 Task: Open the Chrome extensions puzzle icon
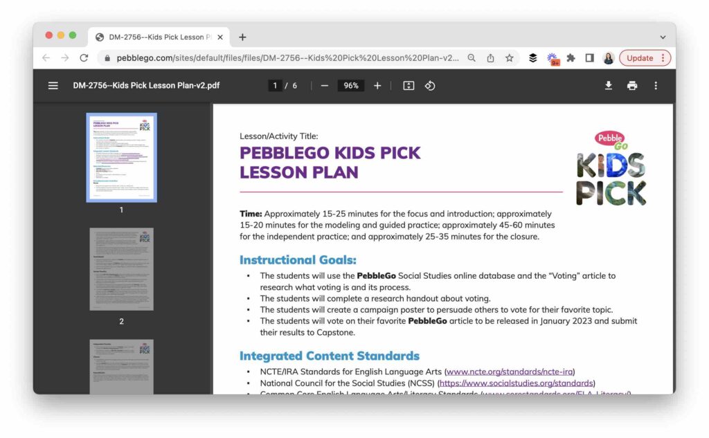click(571, 58)
